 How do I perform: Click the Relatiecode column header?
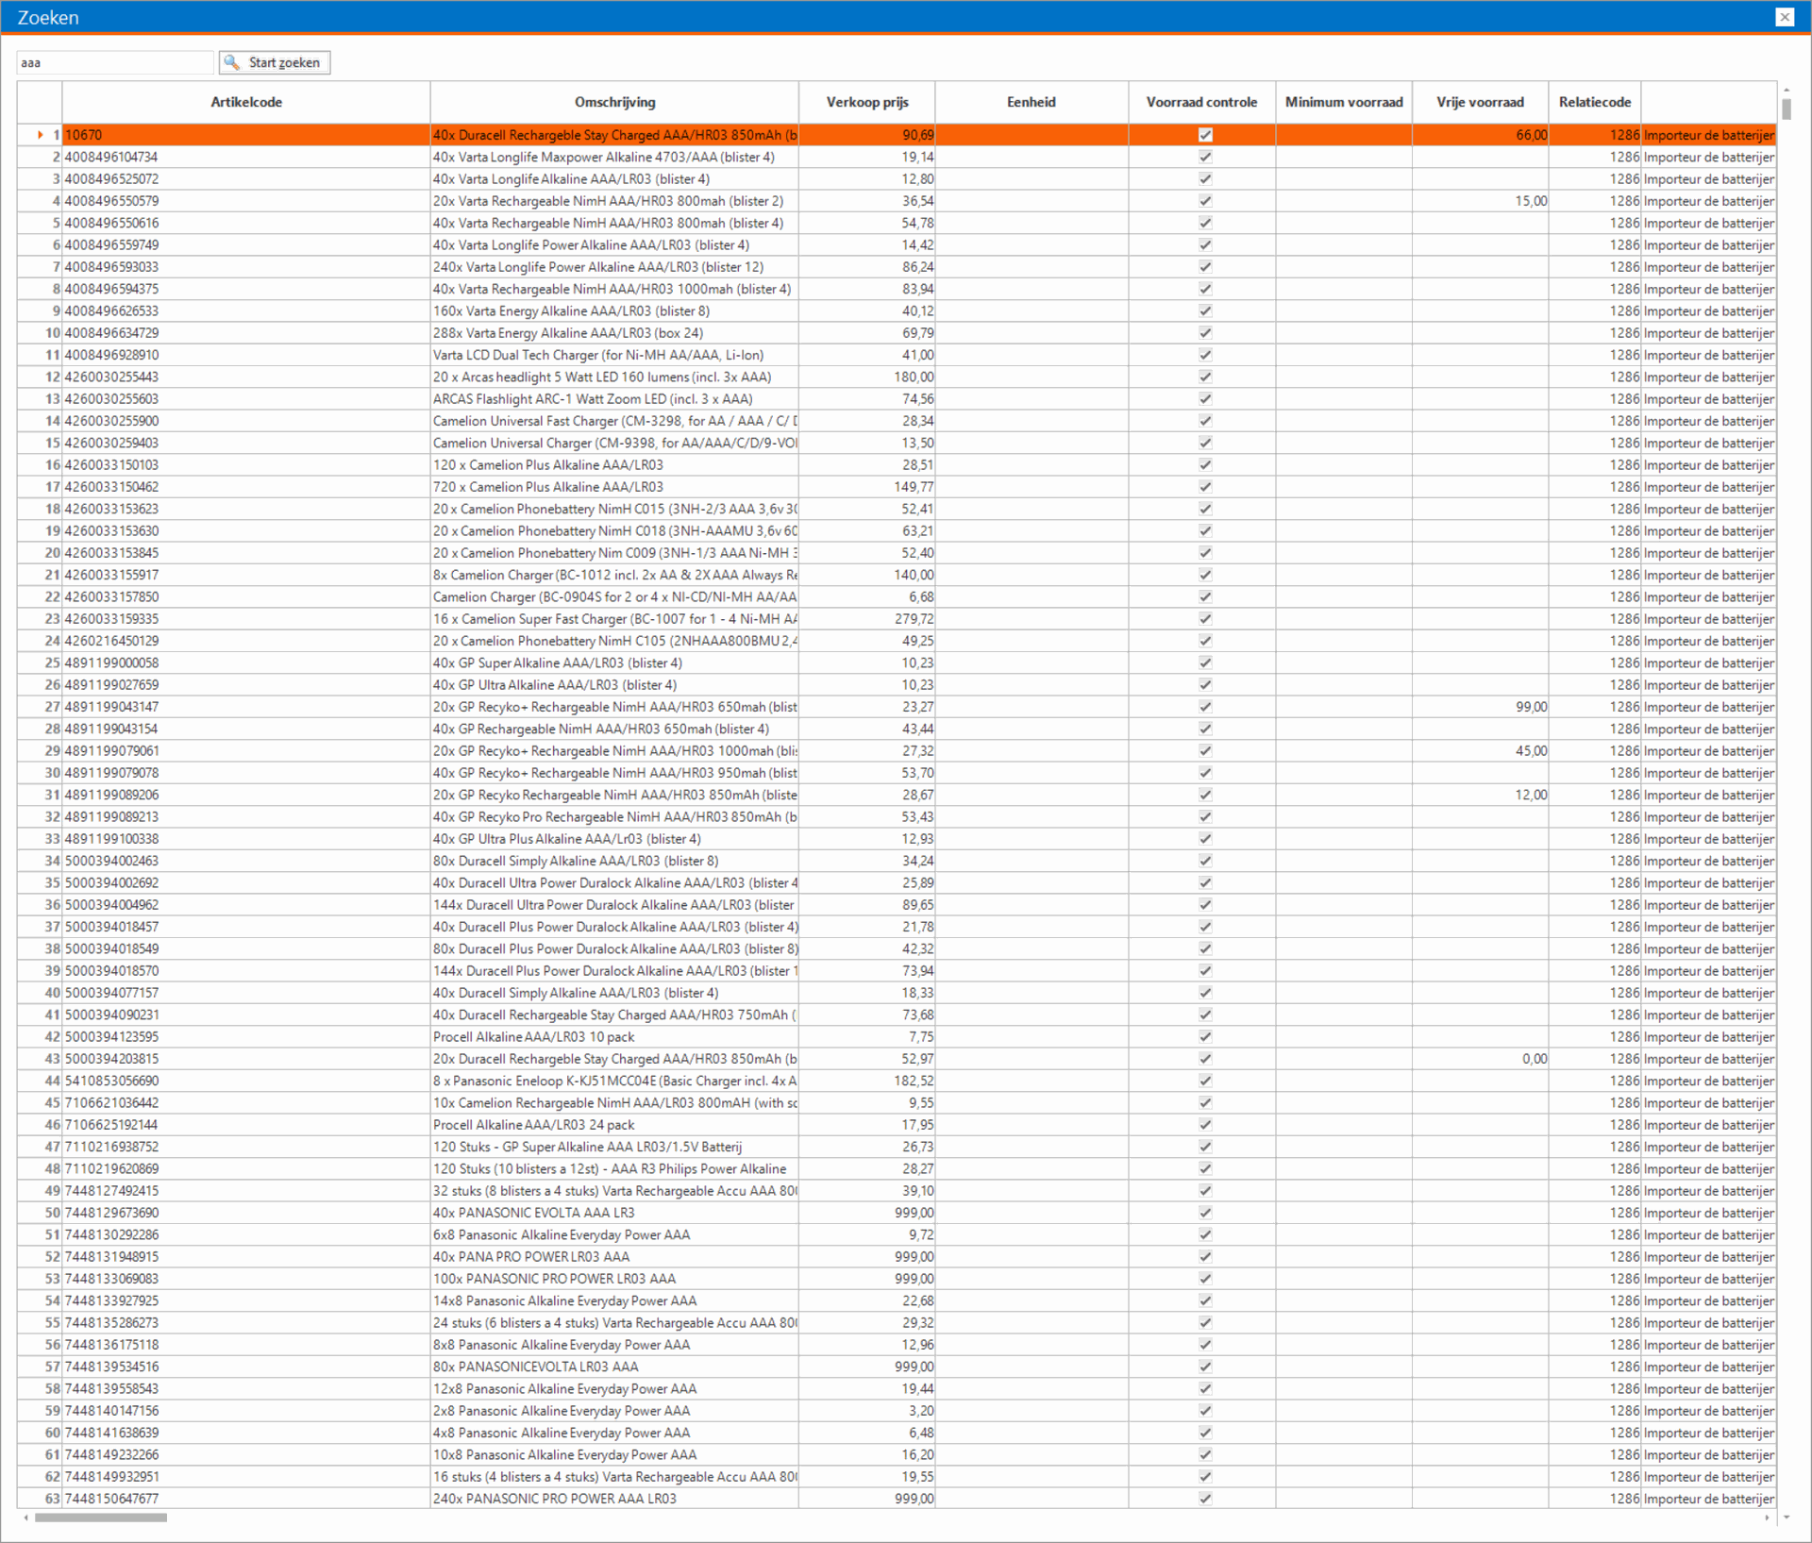coord(1595,102)
